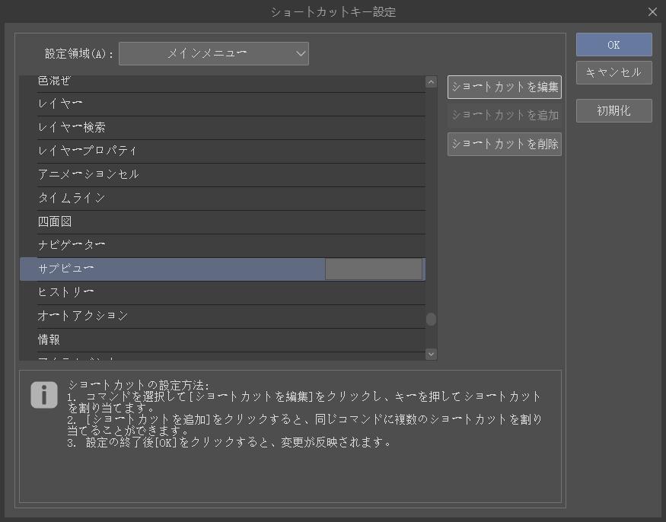Click the ショートカットを削除 button
Viewport: 666px width, 522px height.
coord(504,144)
